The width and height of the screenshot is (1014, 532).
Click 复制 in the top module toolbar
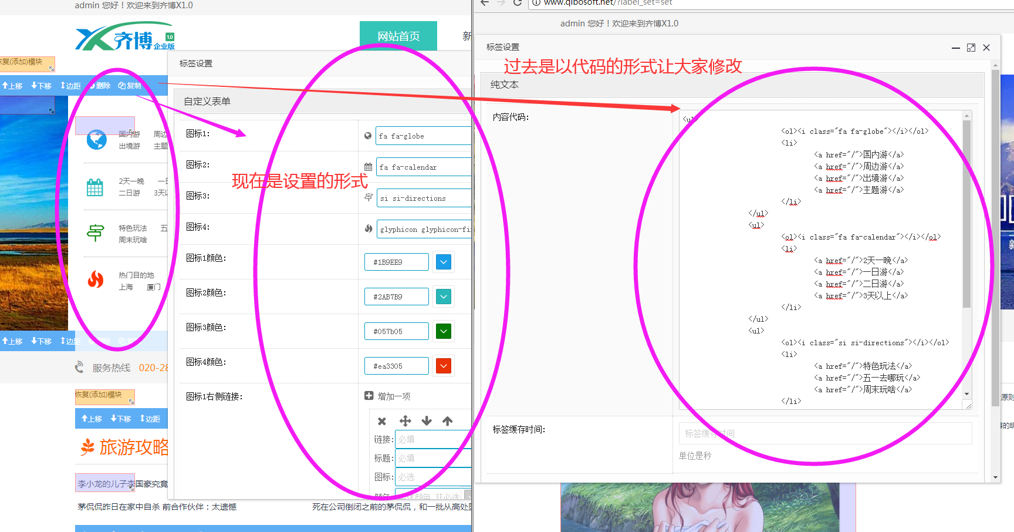[x=130, y=86]
